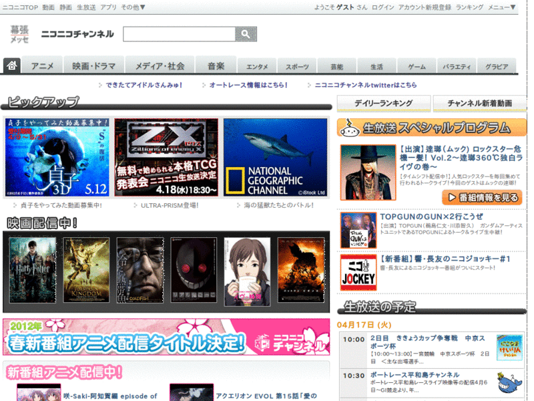The width and height of the screenshot is (534, 401).
Task: Click the search magnifier button
Action: [x=246, y=34]
